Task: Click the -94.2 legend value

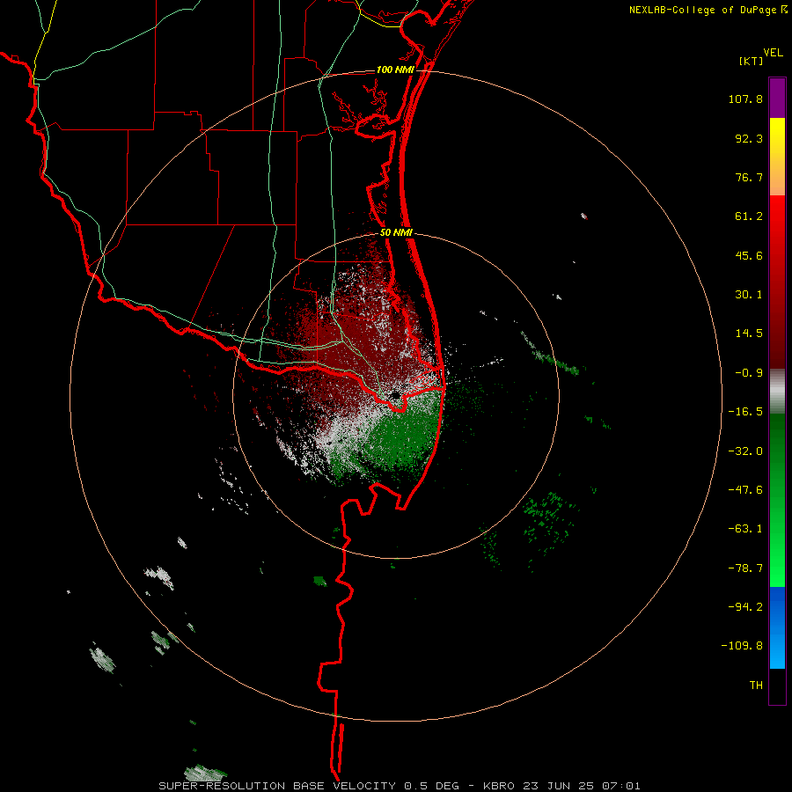Action: [x=745, y=607]
